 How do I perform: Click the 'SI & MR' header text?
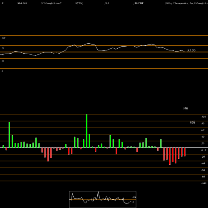pyautogui.click(x=22, y=3)
